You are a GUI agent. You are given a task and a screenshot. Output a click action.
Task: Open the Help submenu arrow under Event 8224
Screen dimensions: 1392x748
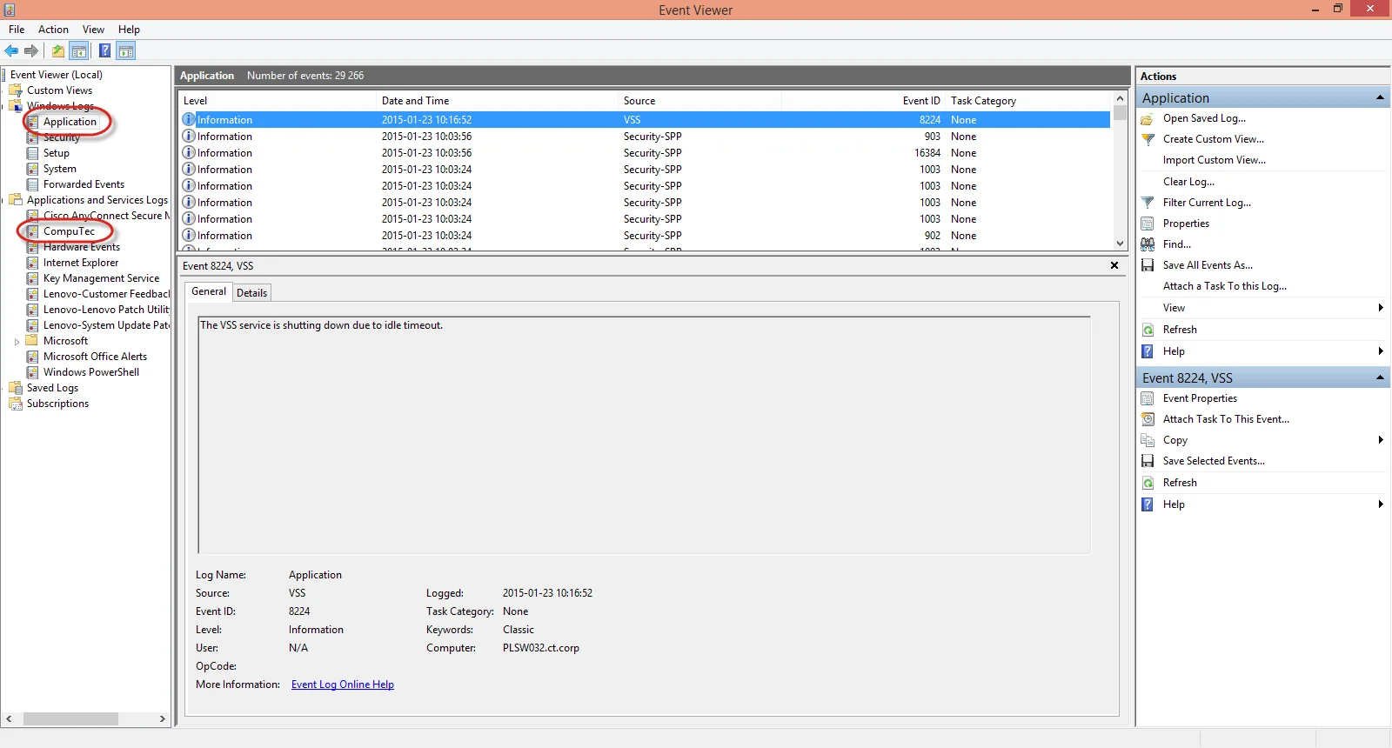[x=1381, y=504]
